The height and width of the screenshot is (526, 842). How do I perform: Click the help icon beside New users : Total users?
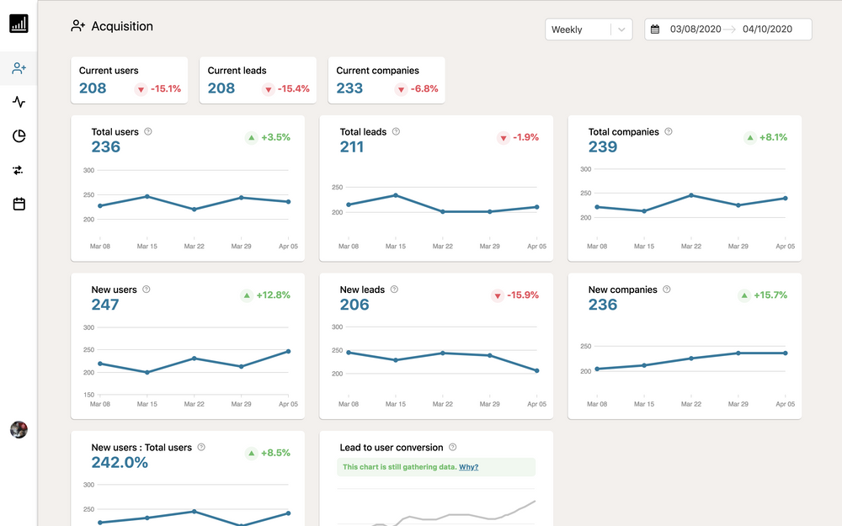point(201,447)
